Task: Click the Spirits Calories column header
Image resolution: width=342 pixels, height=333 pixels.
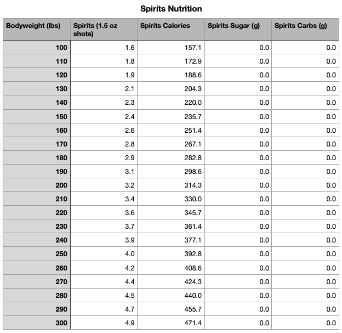Action: click(x=171, y=30)
